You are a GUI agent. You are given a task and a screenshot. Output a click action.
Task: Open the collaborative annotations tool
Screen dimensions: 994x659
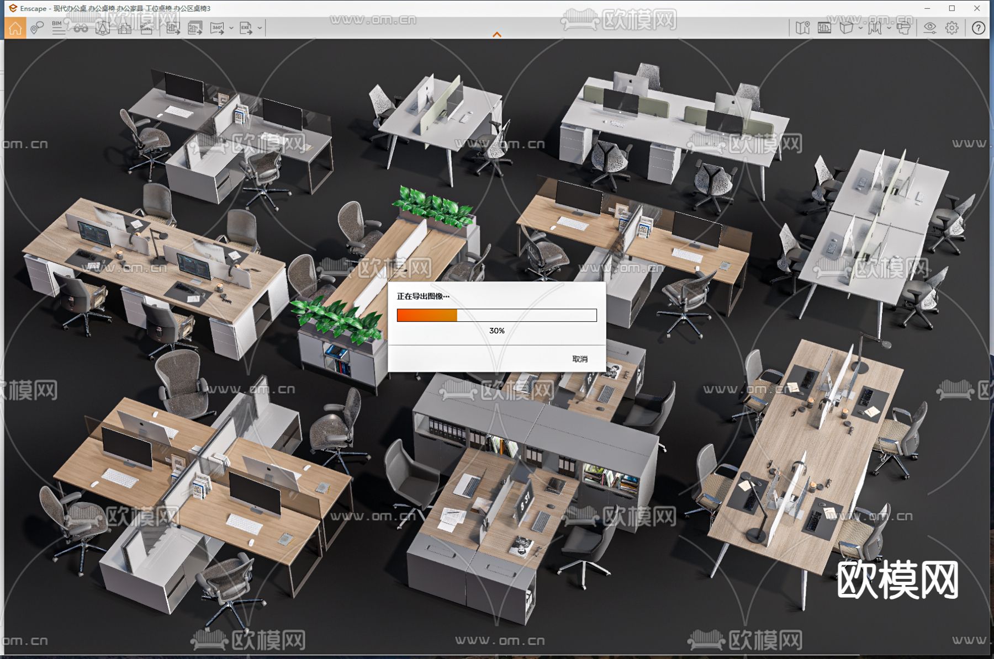37,28
